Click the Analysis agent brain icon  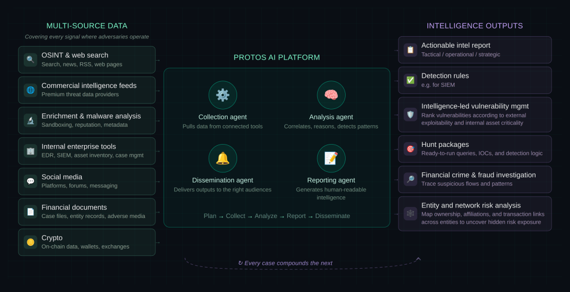pos(331,95)
